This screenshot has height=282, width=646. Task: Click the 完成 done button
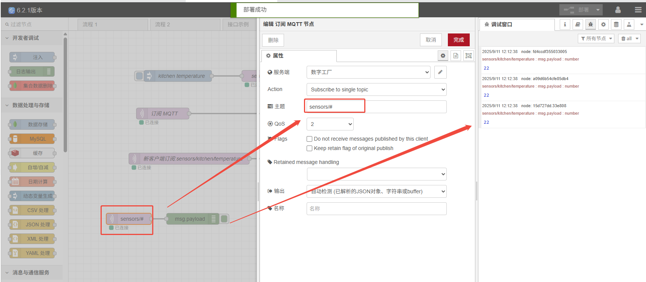click(x=458, y=40)
